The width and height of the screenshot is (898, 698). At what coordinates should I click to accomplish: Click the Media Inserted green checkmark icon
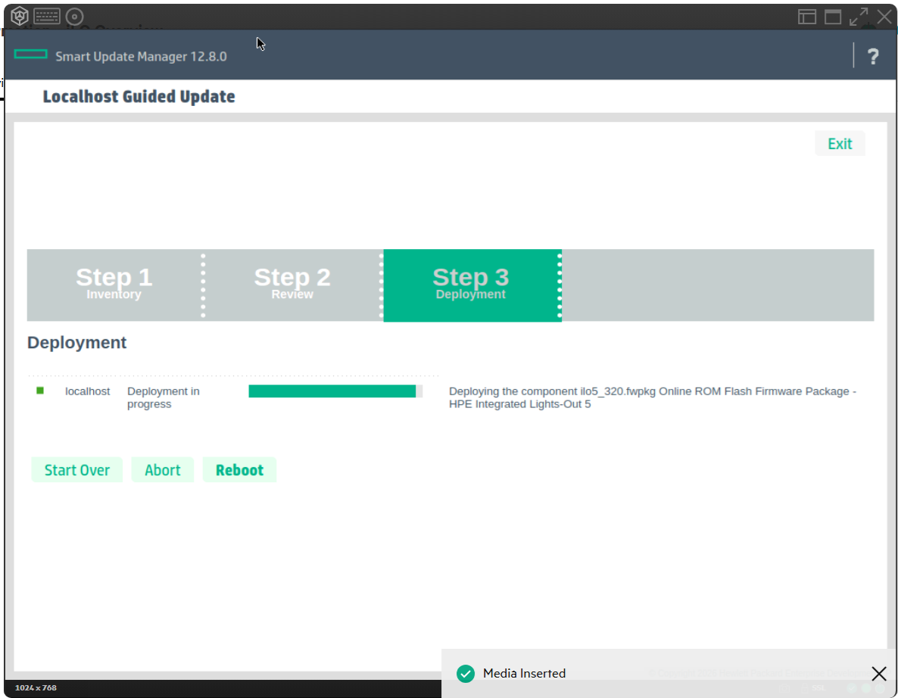tap(466, 673)
